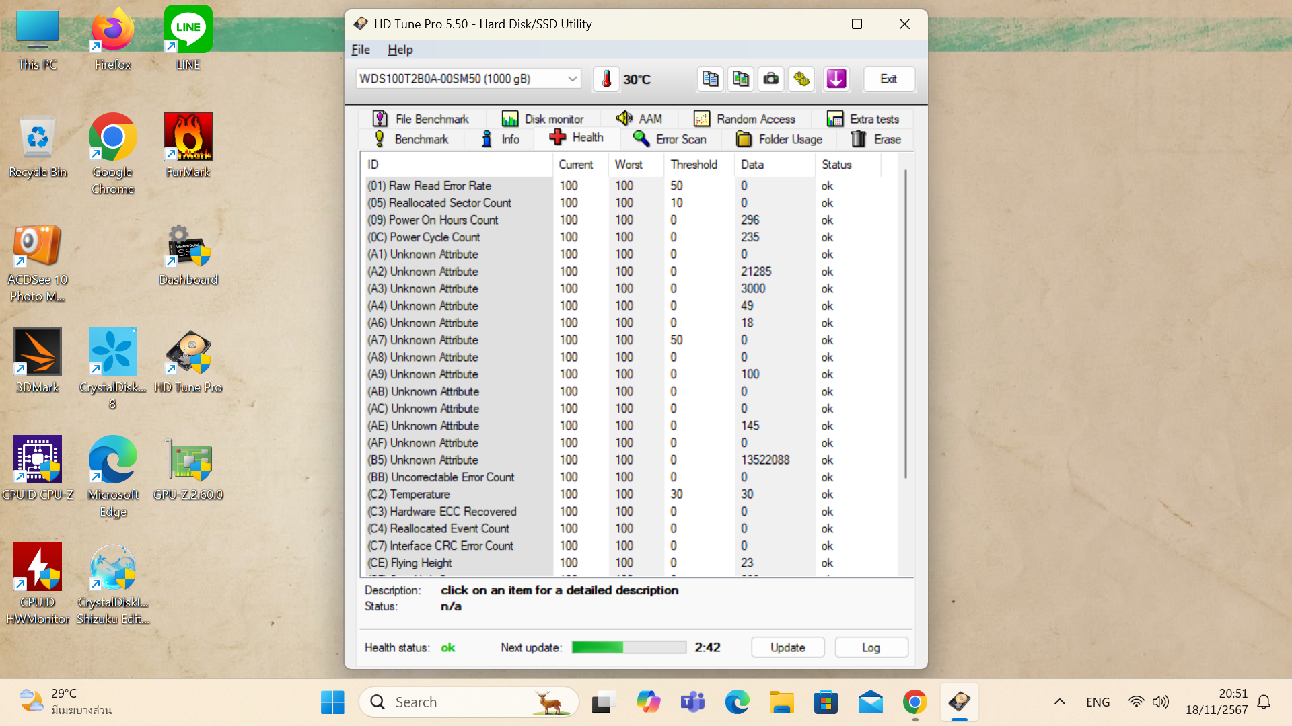Image resolution: width=1292 pixels, height=726 pixels.
Task: Show hidden system tray icons chevron
Action: tap(1059, 702)
